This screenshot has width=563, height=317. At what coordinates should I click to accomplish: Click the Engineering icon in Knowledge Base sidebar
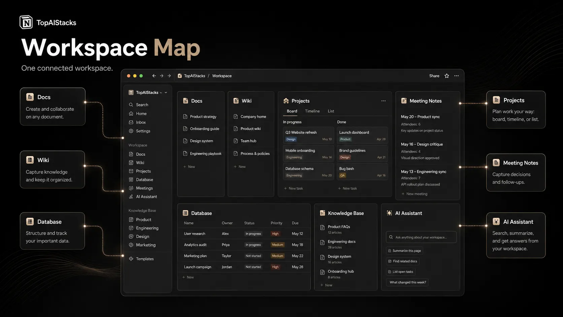tap(131, 228)
